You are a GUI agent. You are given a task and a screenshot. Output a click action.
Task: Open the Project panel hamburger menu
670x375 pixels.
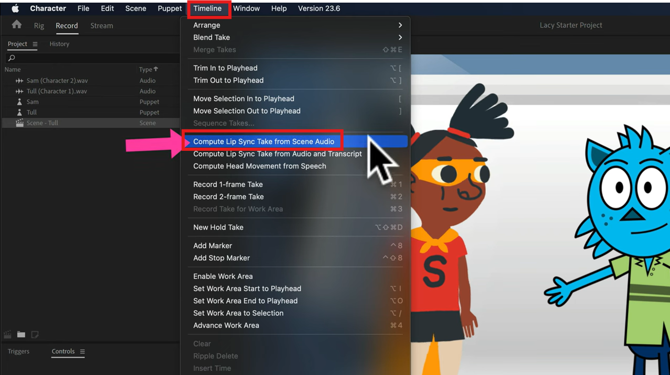[x=35, y=44]
